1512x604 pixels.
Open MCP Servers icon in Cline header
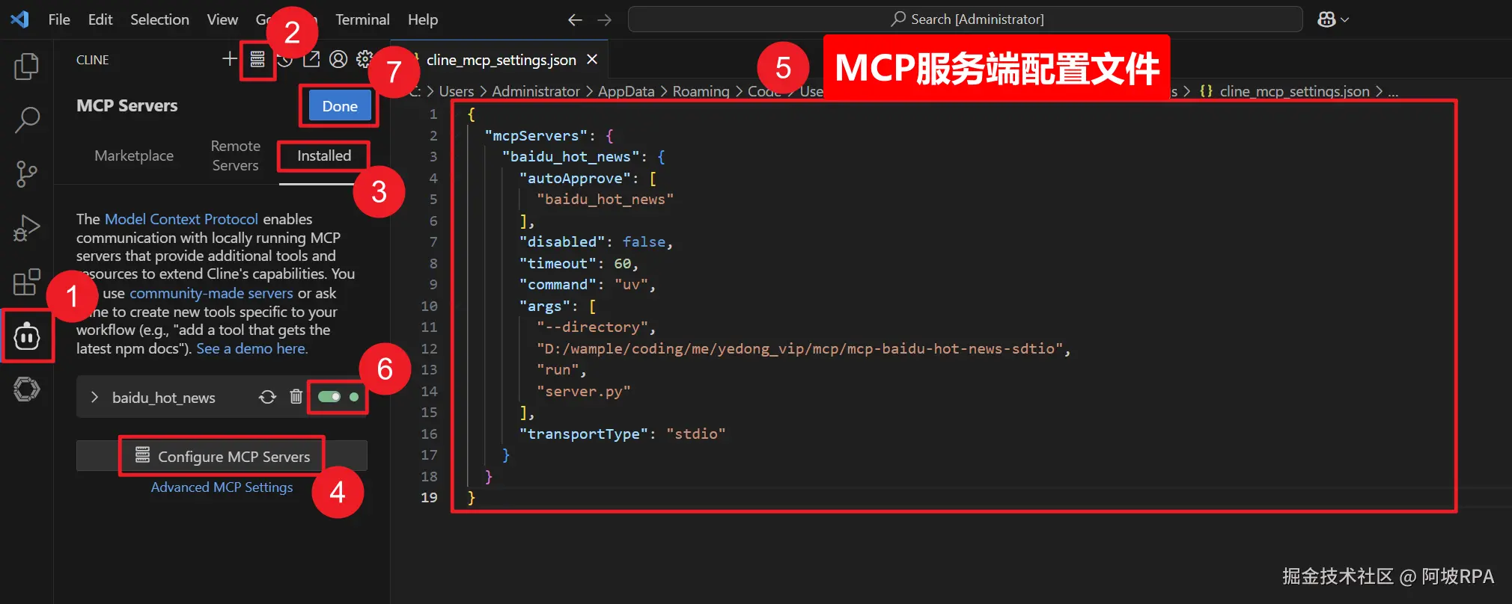pyautogui.click(x=257, y=59)
